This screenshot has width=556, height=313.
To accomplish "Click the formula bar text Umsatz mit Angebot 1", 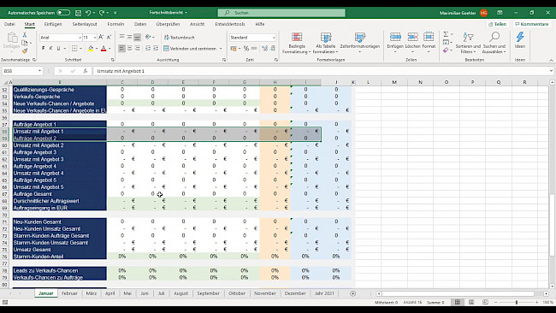I will [121, 71].
